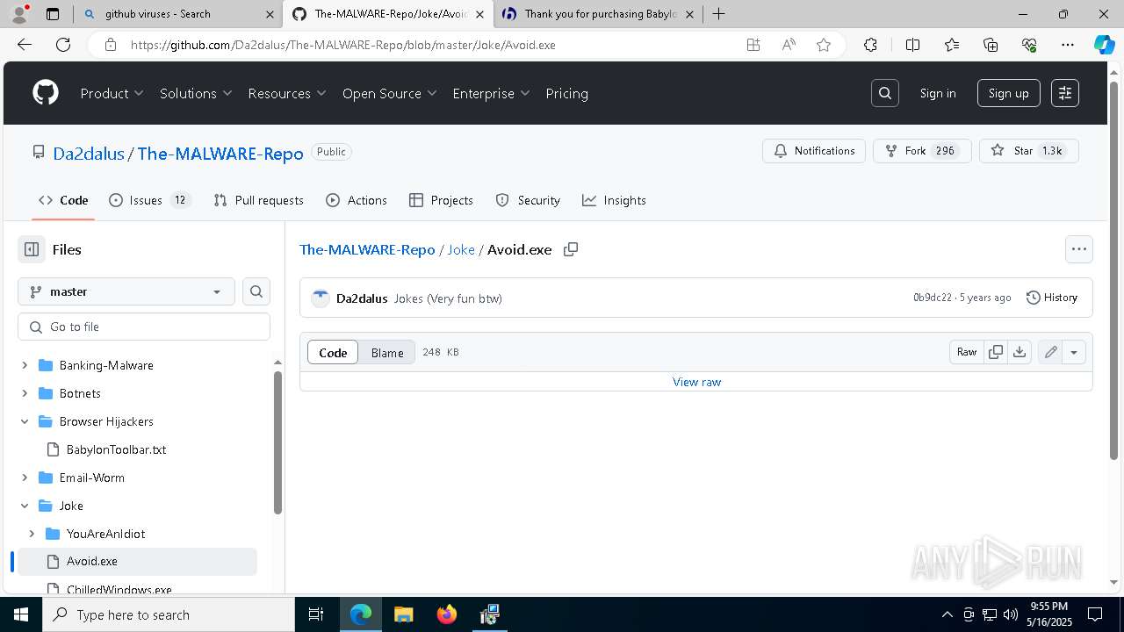Open Firefox from the taskbar
The image size is (1124, 632).
click(447, 614)
